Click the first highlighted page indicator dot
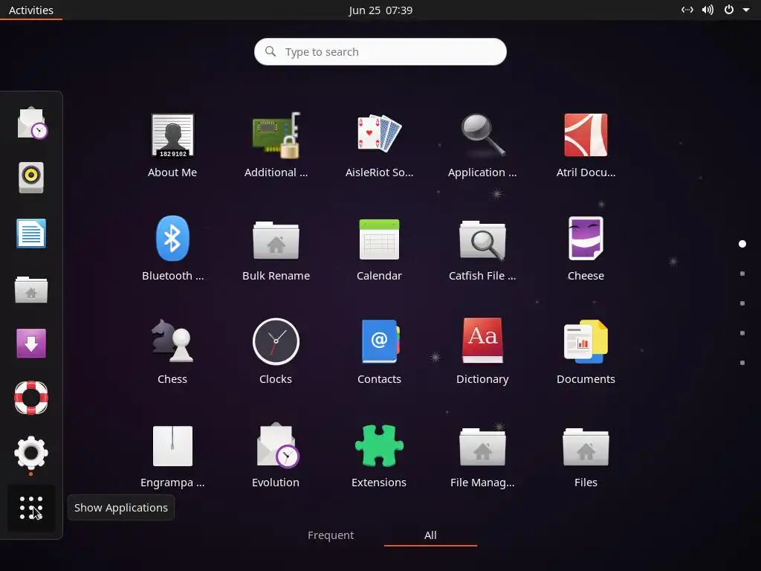Screen dimensions: 761x571 click(x=742, y=244)
